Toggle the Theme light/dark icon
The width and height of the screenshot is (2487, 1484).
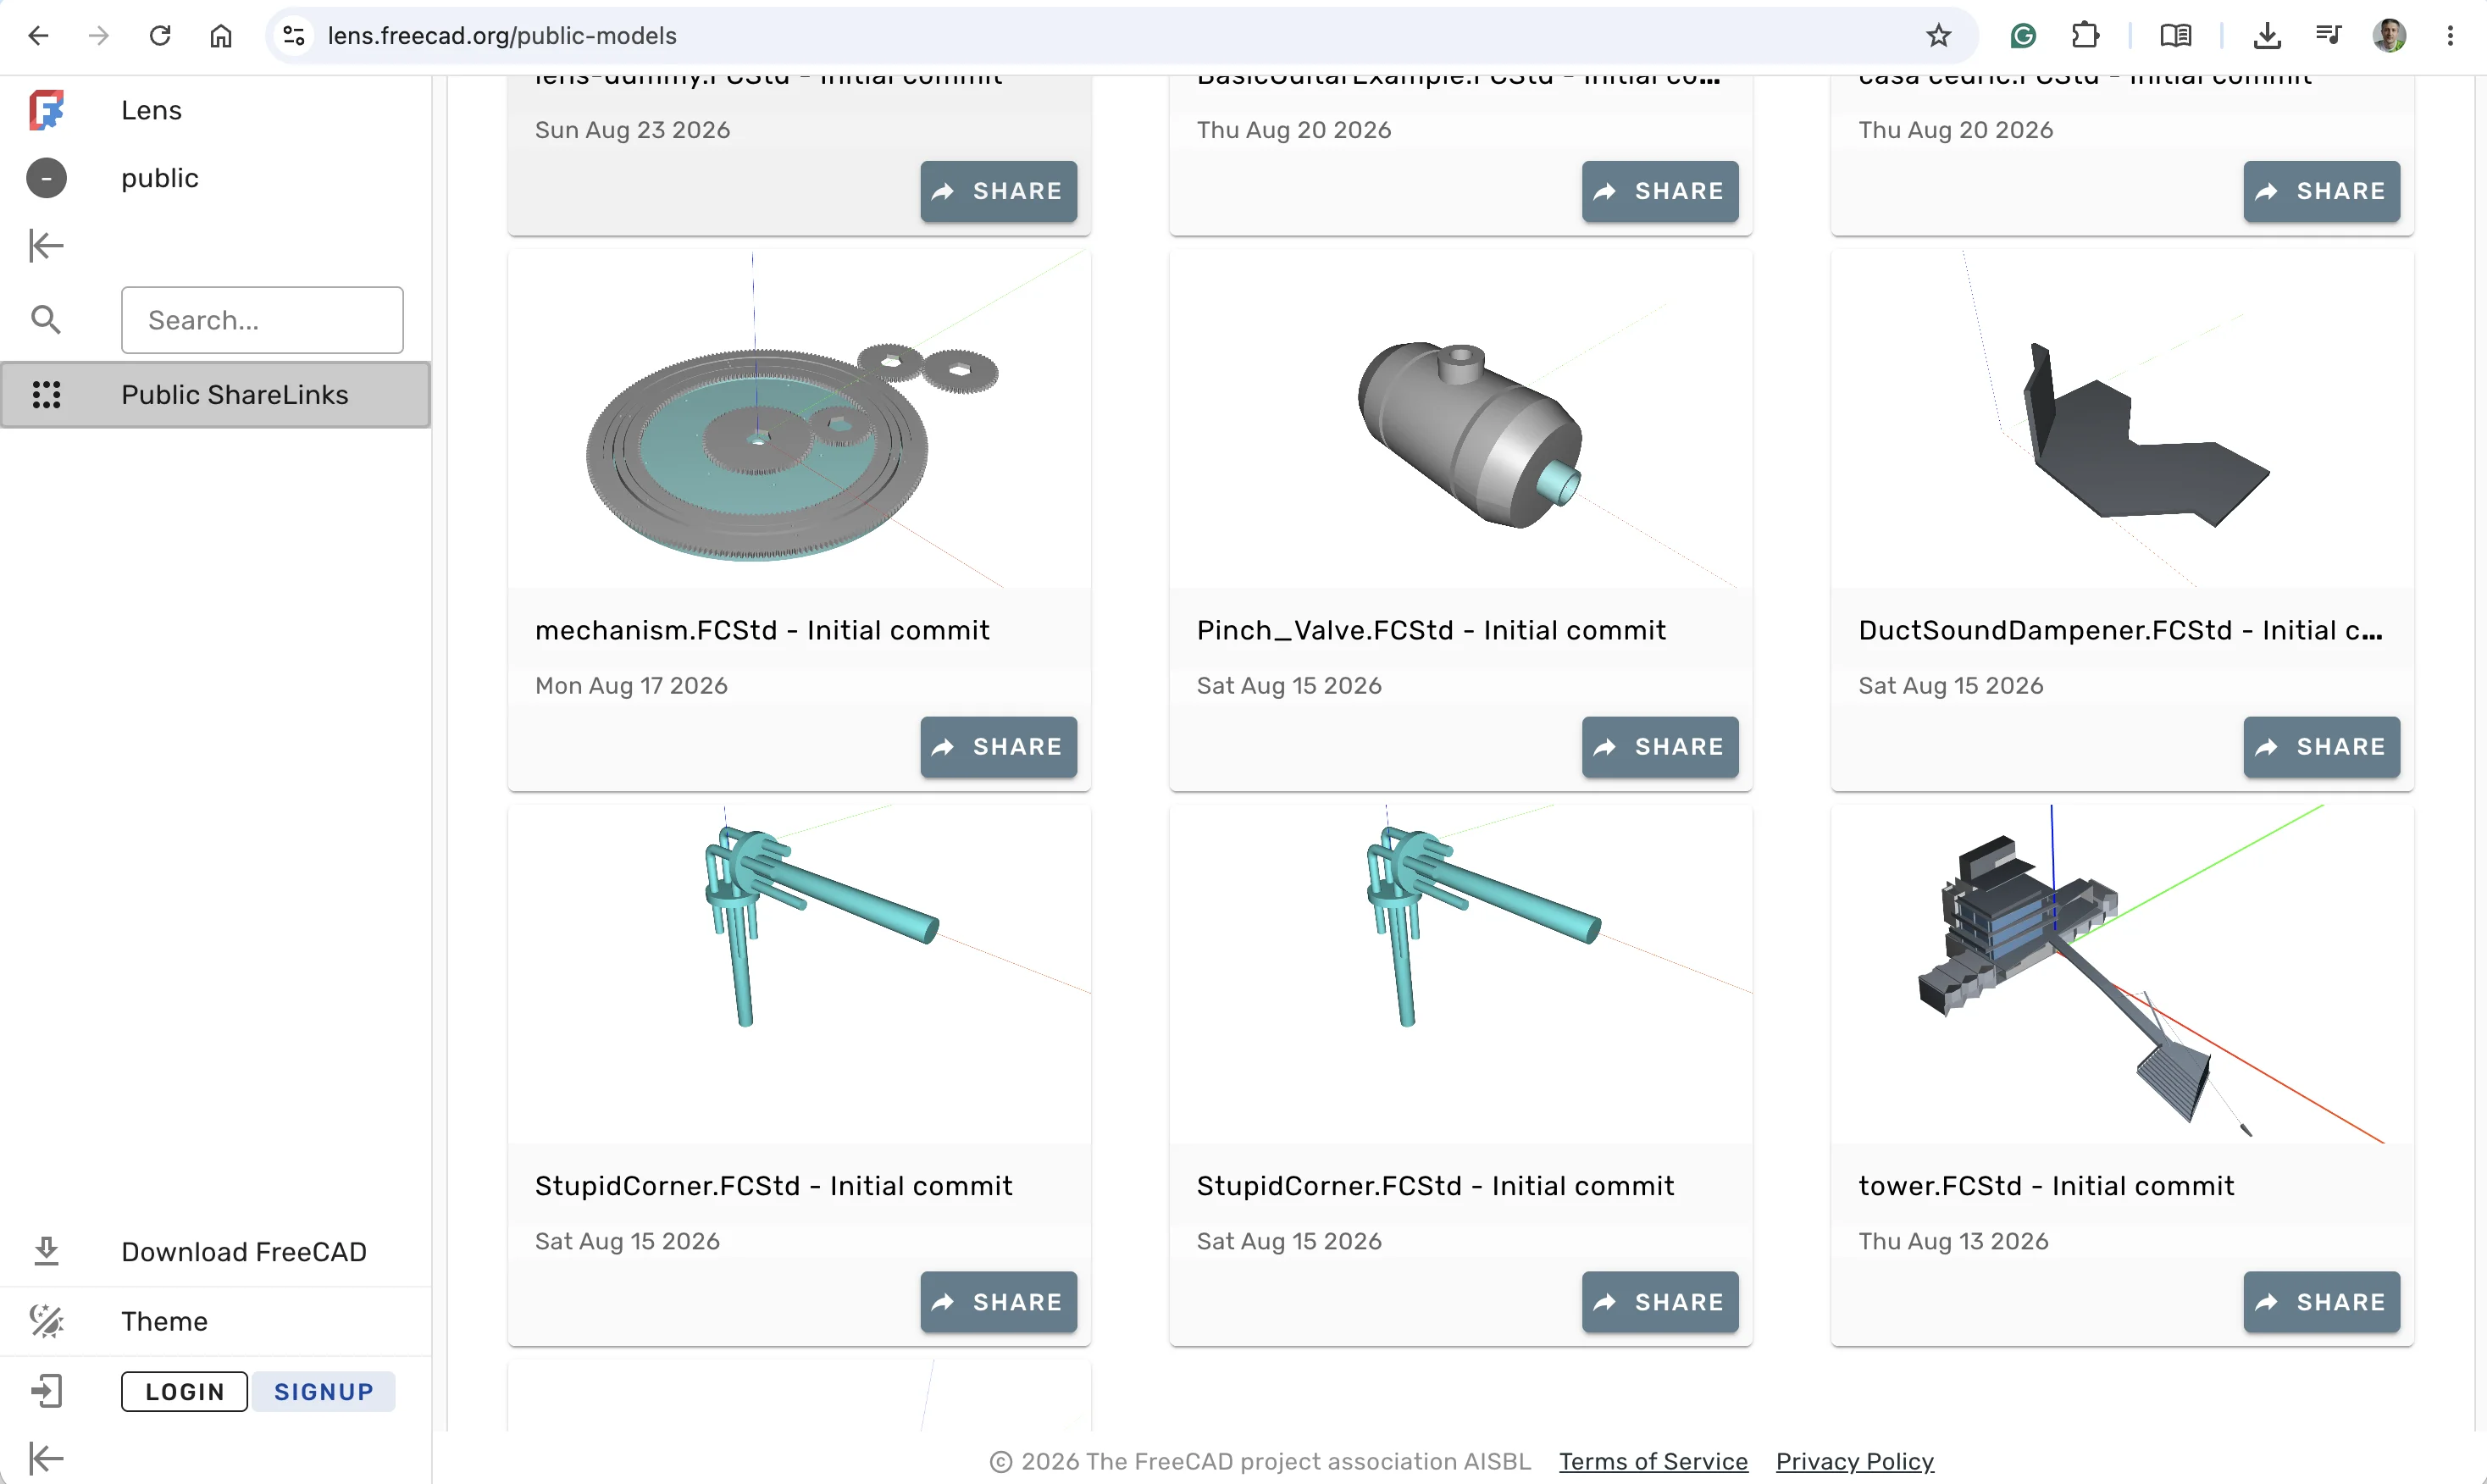(x=46, y=1321)
